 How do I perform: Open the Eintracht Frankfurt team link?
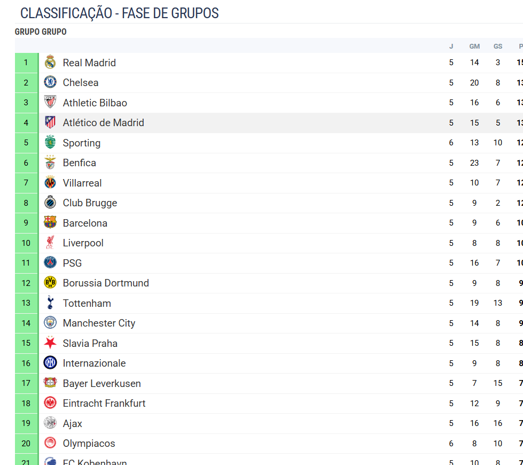(x=104, y=403)
